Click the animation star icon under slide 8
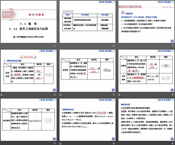Screen dimensions: 175x145 tap(60, 143)
